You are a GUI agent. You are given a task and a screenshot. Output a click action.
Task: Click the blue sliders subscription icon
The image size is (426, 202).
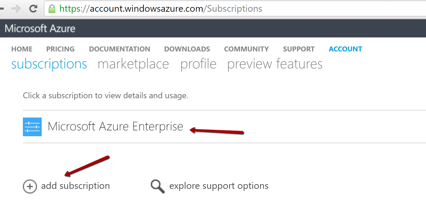(32, 127)
